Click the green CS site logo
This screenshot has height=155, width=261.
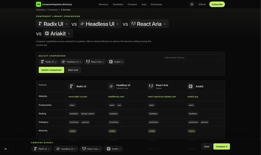click(x=38, y=4)
